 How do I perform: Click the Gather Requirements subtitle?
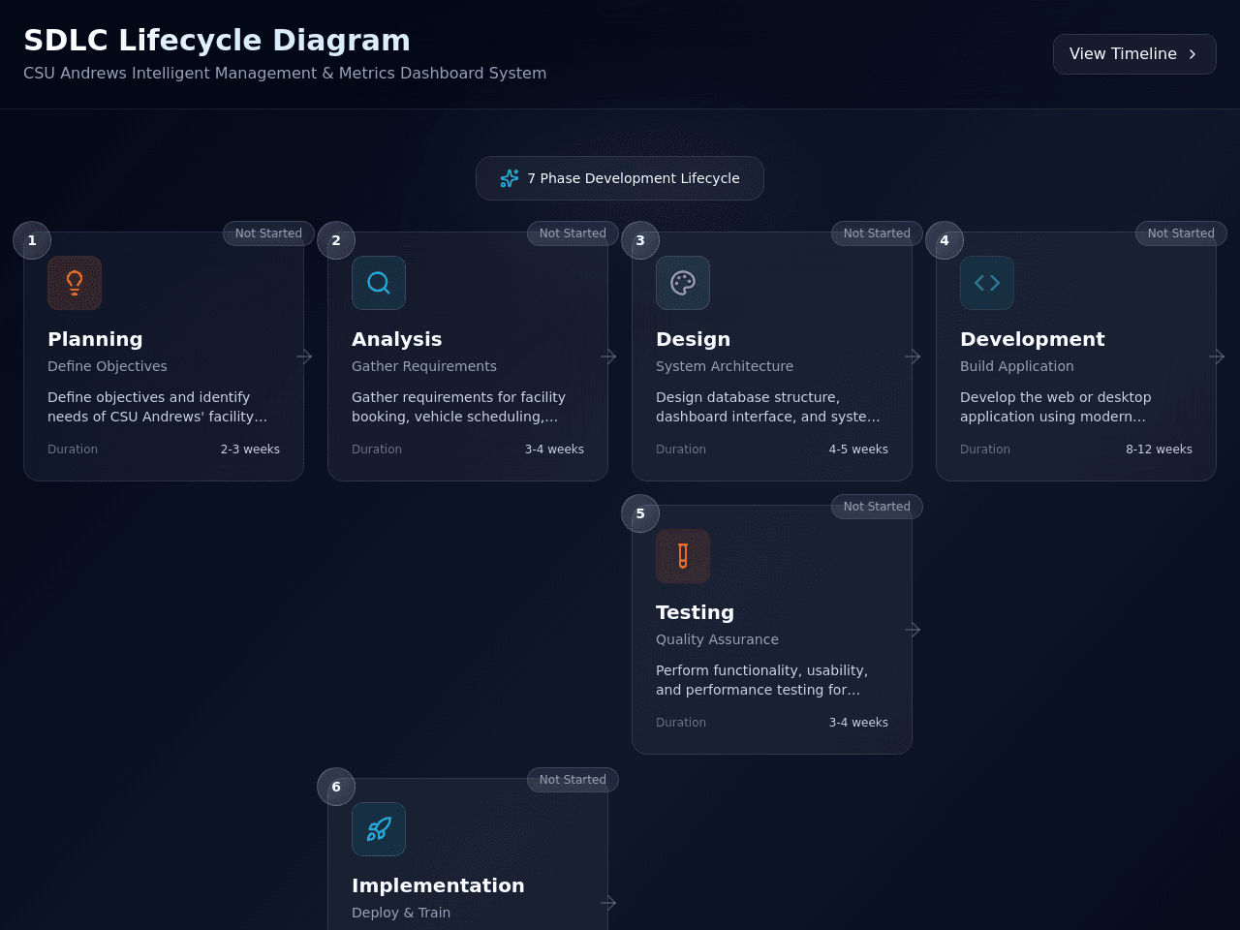[424, 366]
